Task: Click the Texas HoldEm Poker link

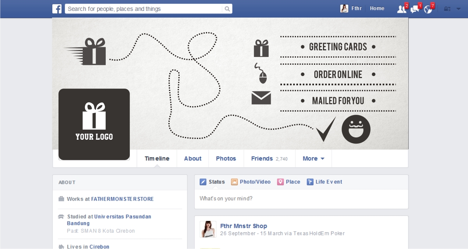Action: point(320,233)
